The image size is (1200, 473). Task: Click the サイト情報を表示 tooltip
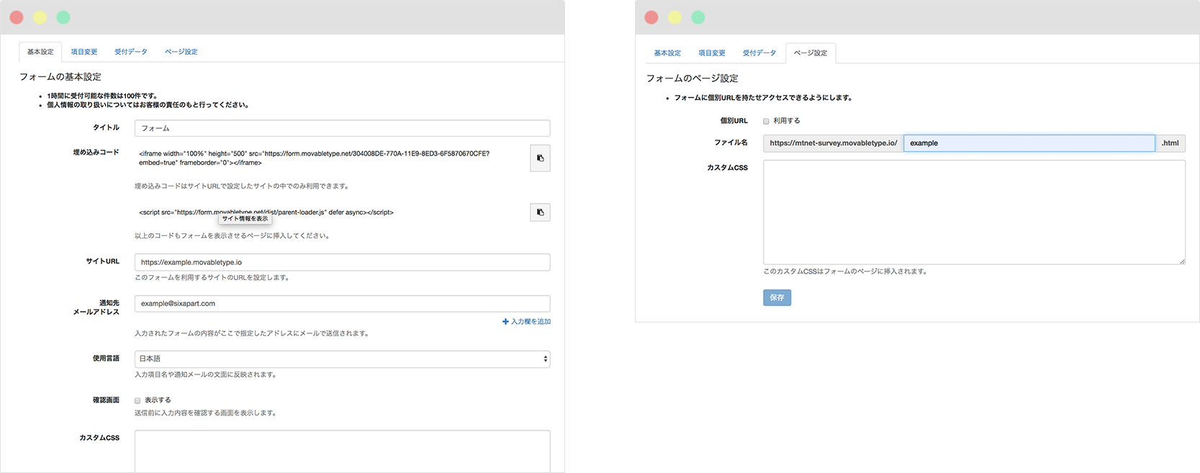pos(245,219)
